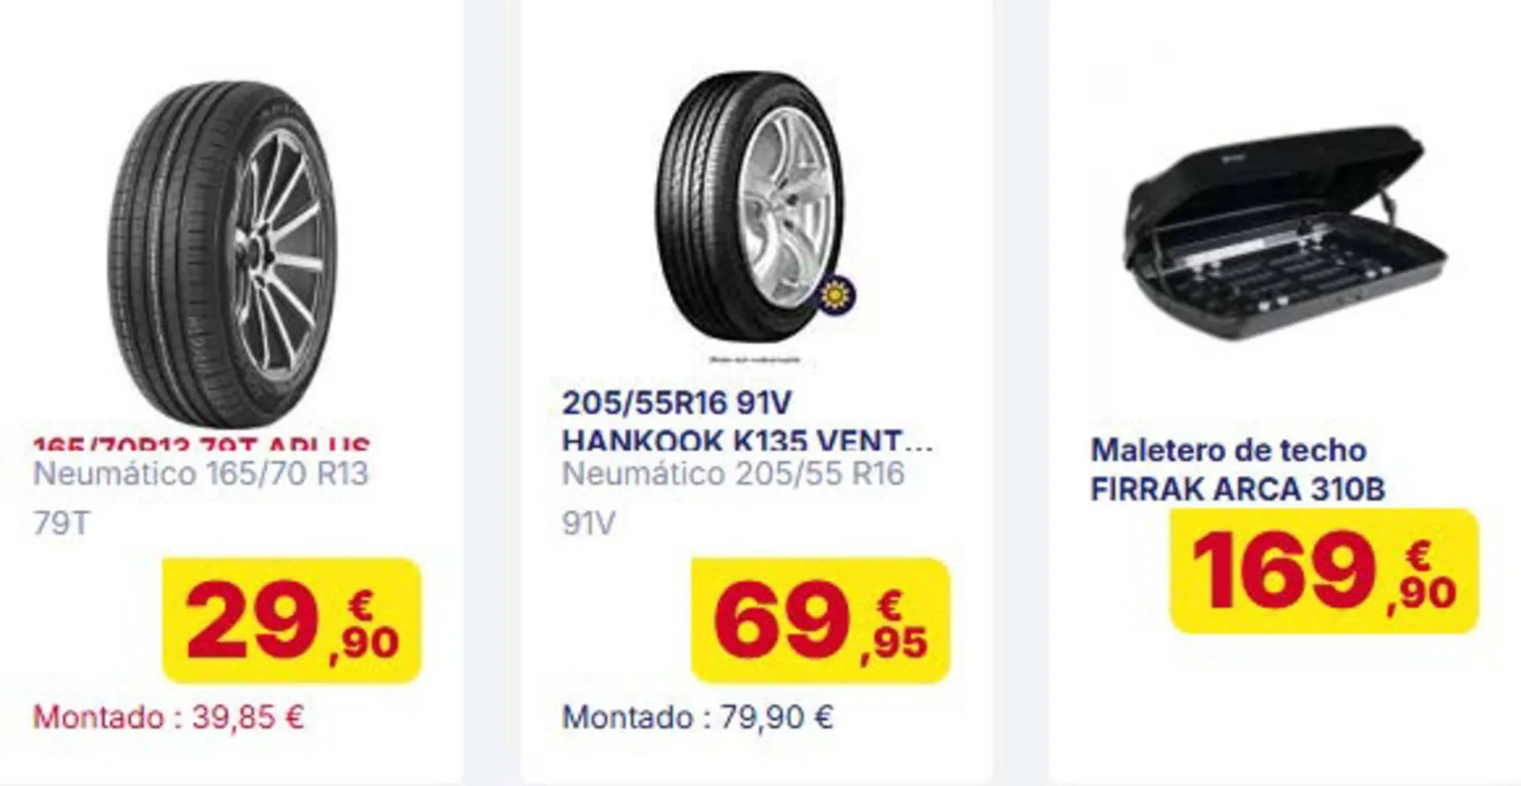Open the Hankook K135 tire image
Viewport: 1521px width, 786px height.
(749, 206)
